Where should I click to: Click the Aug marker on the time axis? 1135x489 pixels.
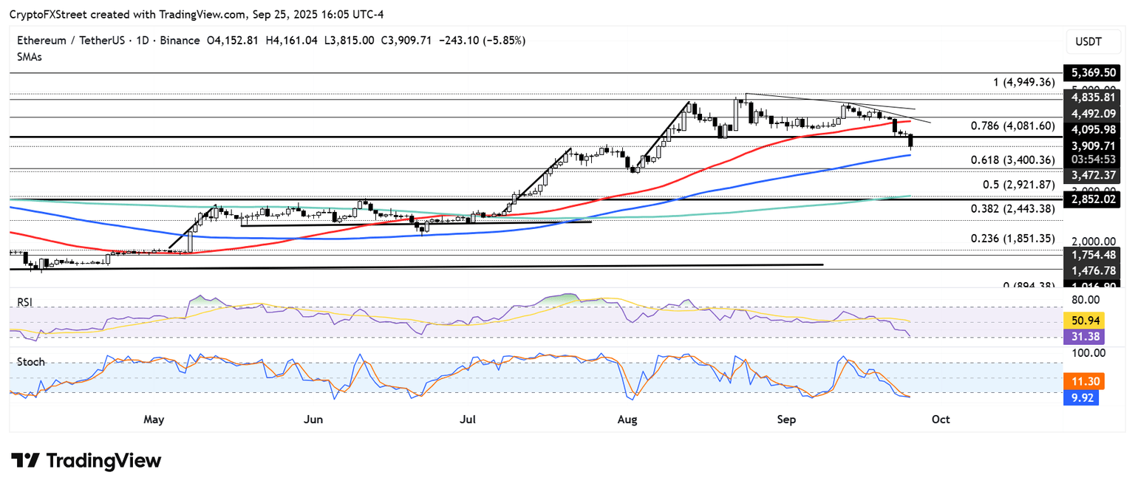pyautogui.click(x=627, y=420)
